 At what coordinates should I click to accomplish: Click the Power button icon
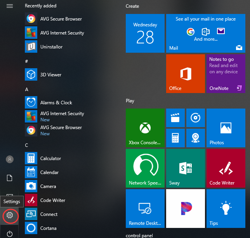(x=10, y=234)
